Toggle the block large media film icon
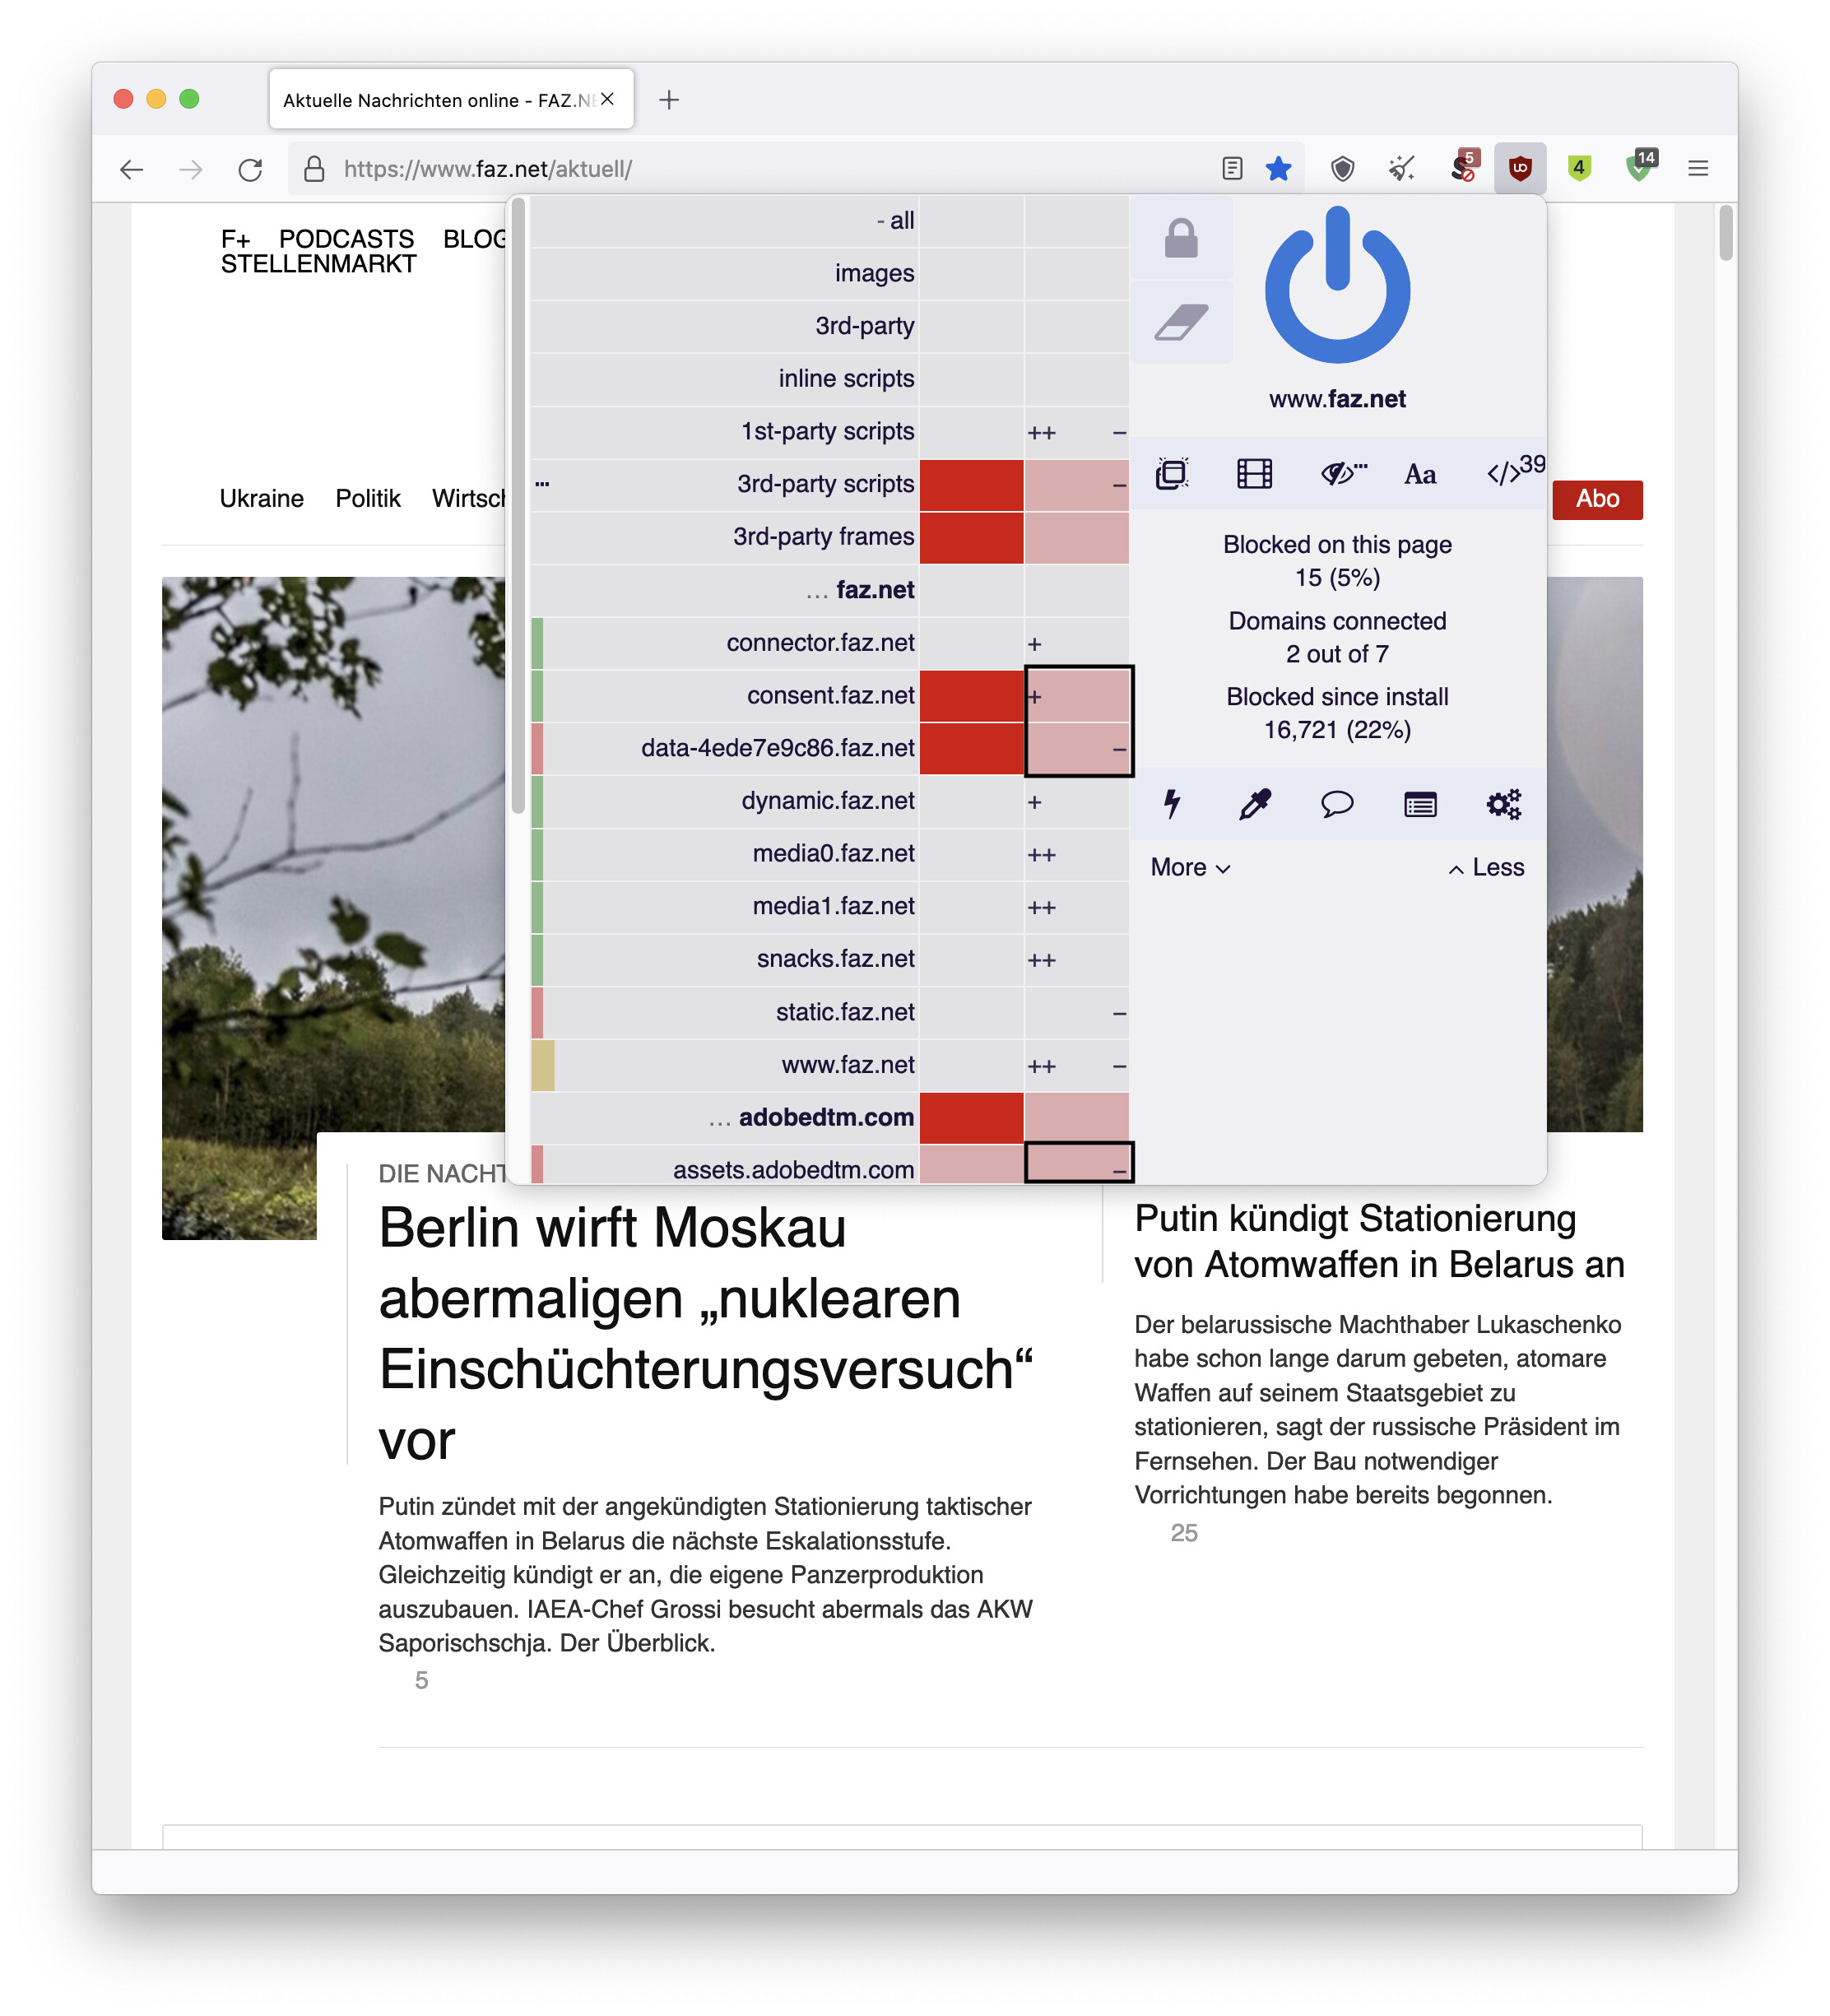The image size is (1830, 2016). click(1254, 473)
